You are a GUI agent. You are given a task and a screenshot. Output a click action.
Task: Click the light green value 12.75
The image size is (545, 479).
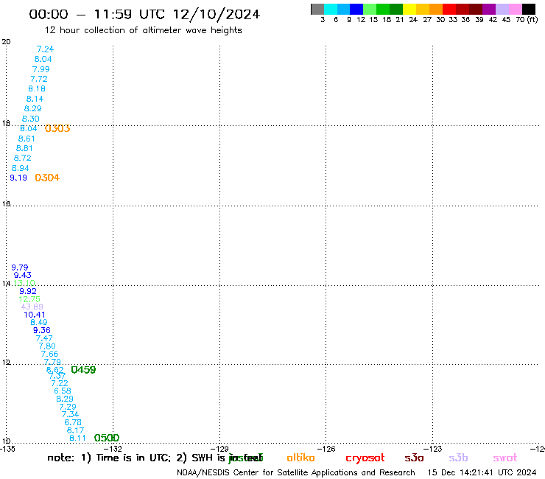(29, 299)
